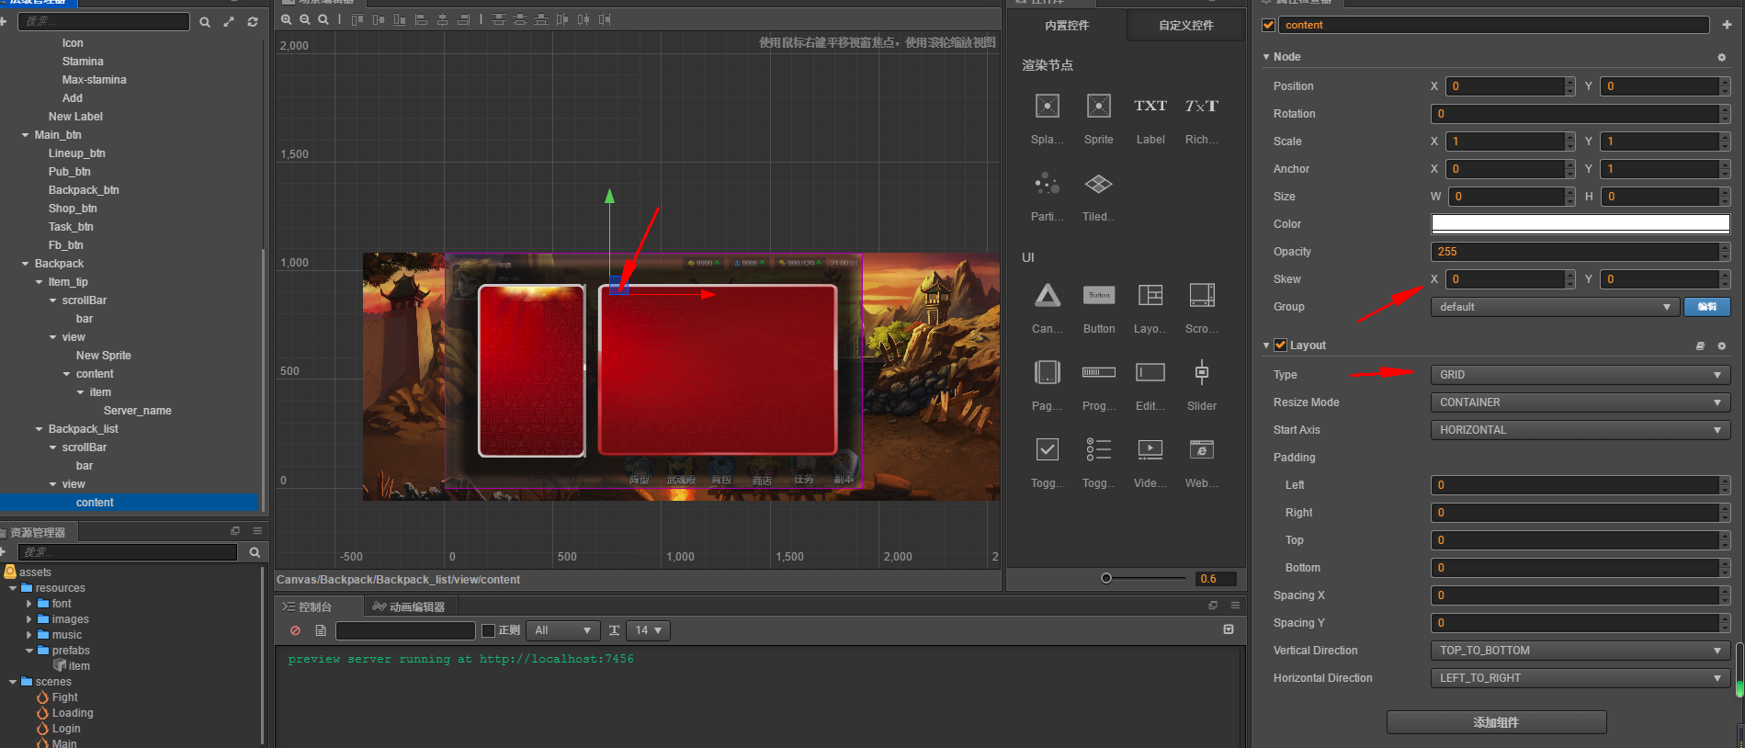Zoom in the scene view
This screenshot has height=748, width=1745.
(287, 19)
